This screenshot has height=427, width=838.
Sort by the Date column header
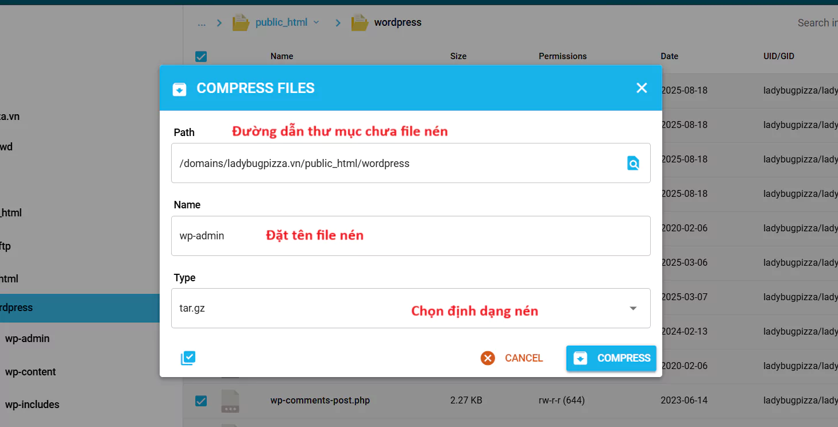click(670, 56)
